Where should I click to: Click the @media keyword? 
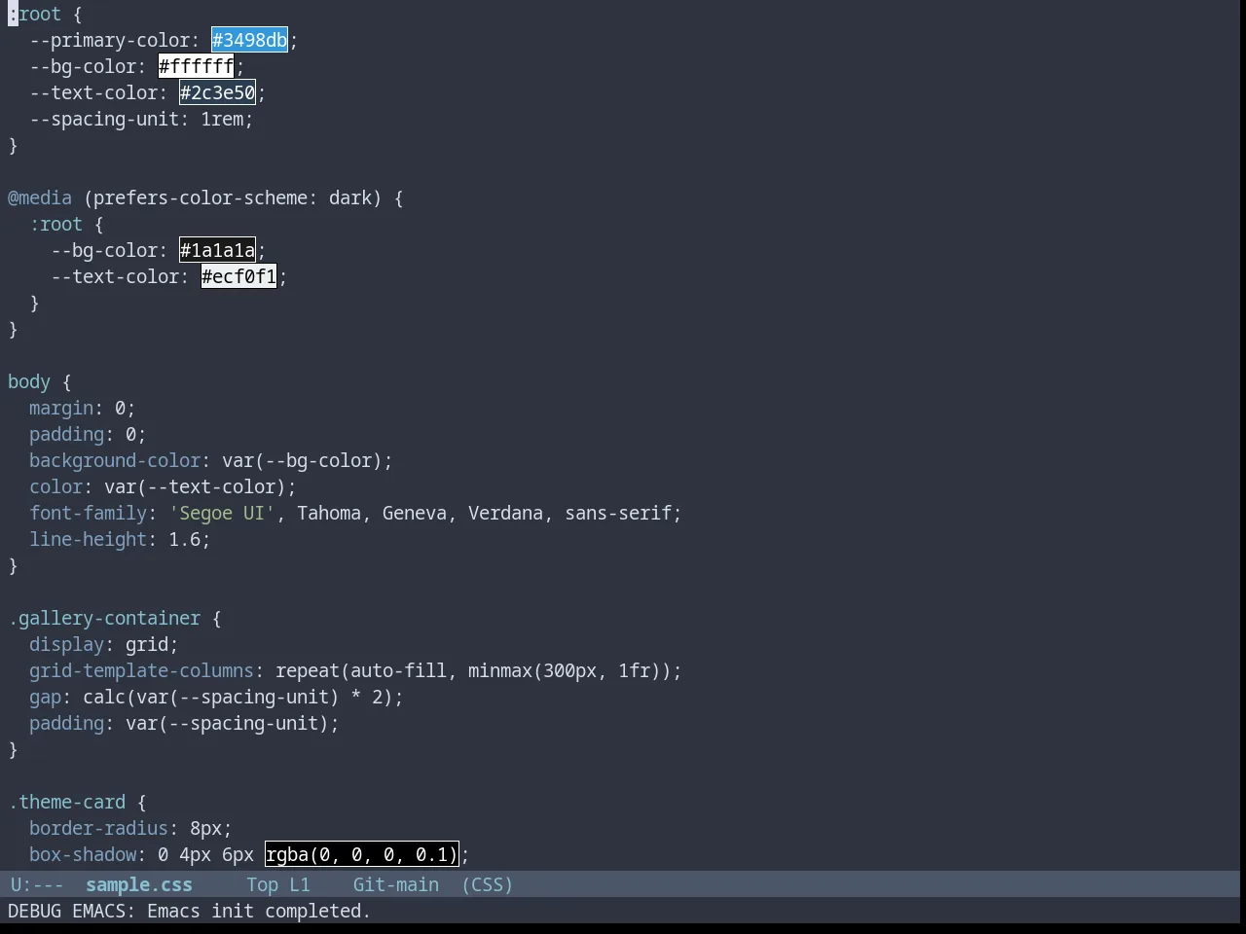(x=40, y=198)
